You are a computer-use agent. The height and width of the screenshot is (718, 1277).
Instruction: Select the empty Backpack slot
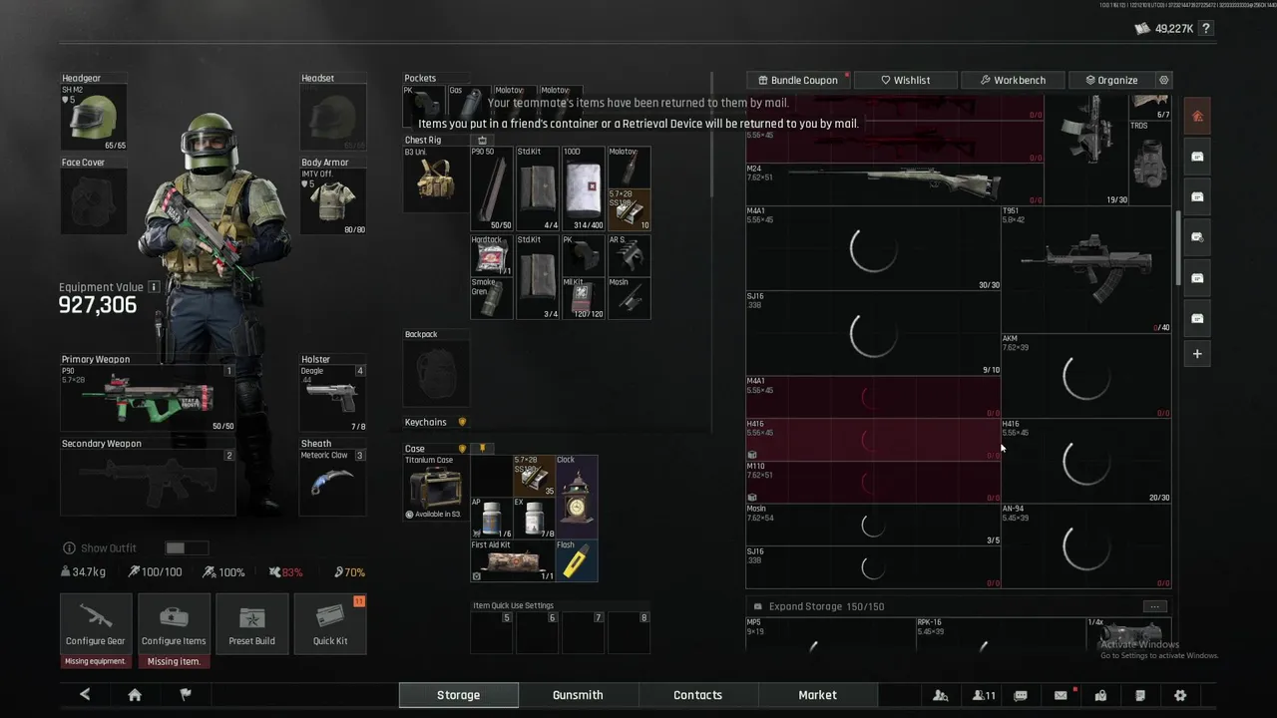point(436,374)
